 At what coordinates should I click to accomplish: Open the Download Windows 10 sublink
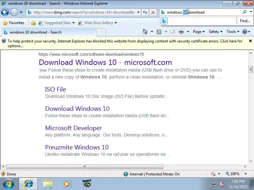point(77,109)
